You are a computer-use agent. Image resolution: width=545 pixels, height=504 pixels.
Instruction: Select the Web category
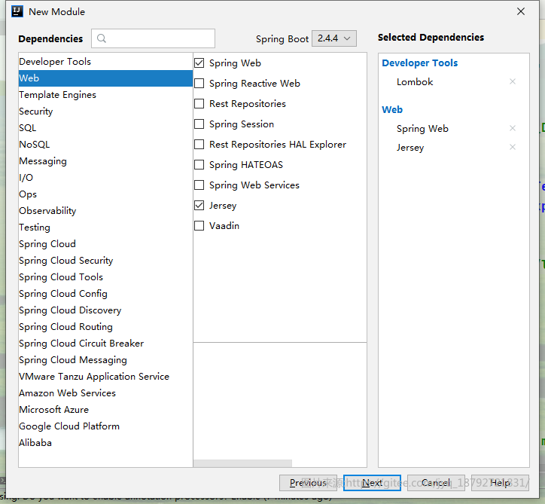tap(105, 78)
